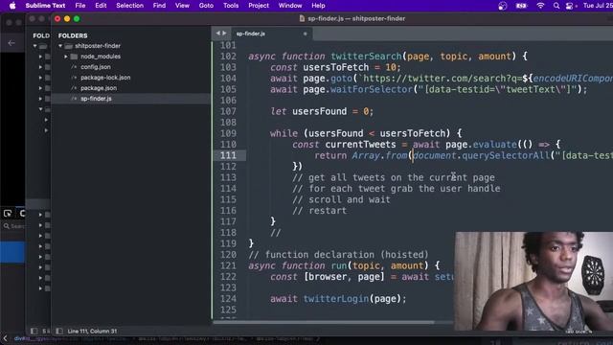Screen dimensions: 613x345
Task: Toggle sidebar icon in rear Sublime window status bar
Action: point(34,331)
